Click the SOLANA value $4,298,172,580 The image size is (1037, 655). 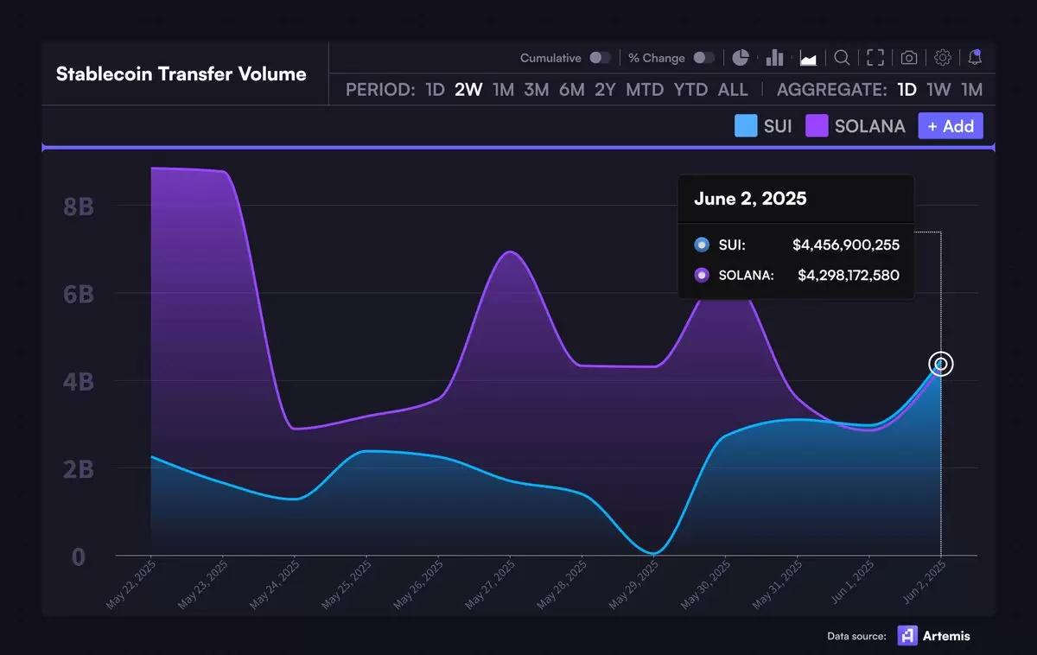pyautogui.click(x=849, y=276)
